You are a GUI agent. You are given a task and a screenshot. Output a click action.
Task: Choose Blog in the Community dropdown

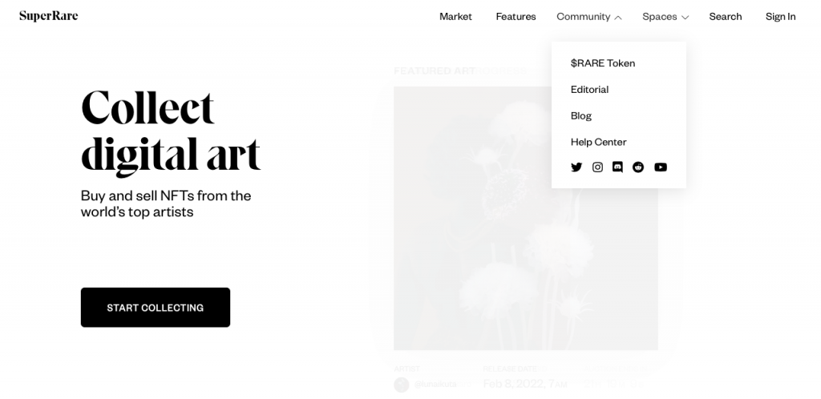point(581,116)
